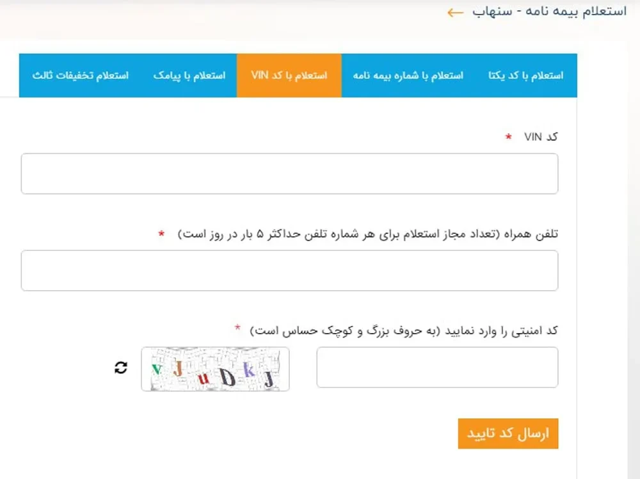Go to the استعلام با پیامک tab

coord(189,76)
